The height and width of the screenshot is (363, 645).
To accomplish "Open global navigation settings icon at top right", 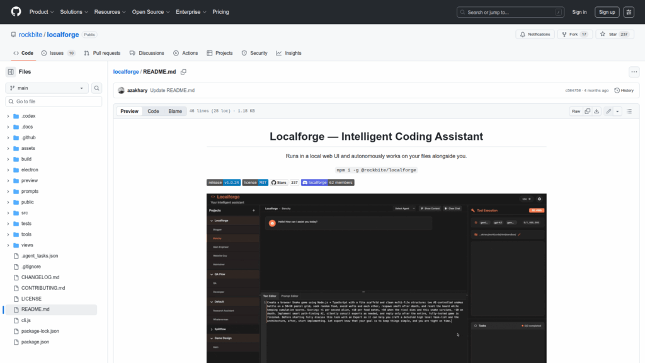I will [629, 12].
